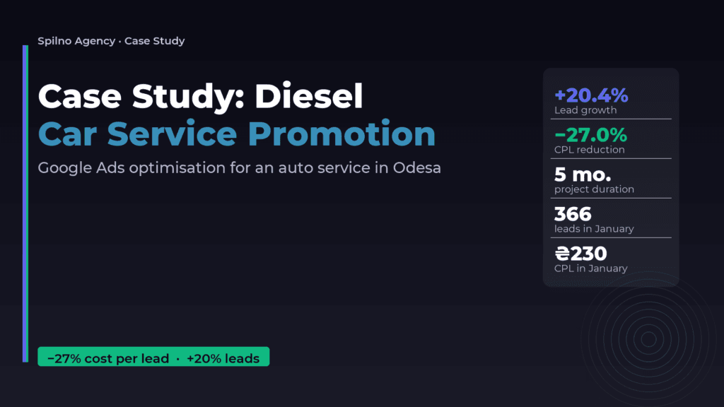
Task: Click the '₴230' value
Action: (x=581, y=254)
